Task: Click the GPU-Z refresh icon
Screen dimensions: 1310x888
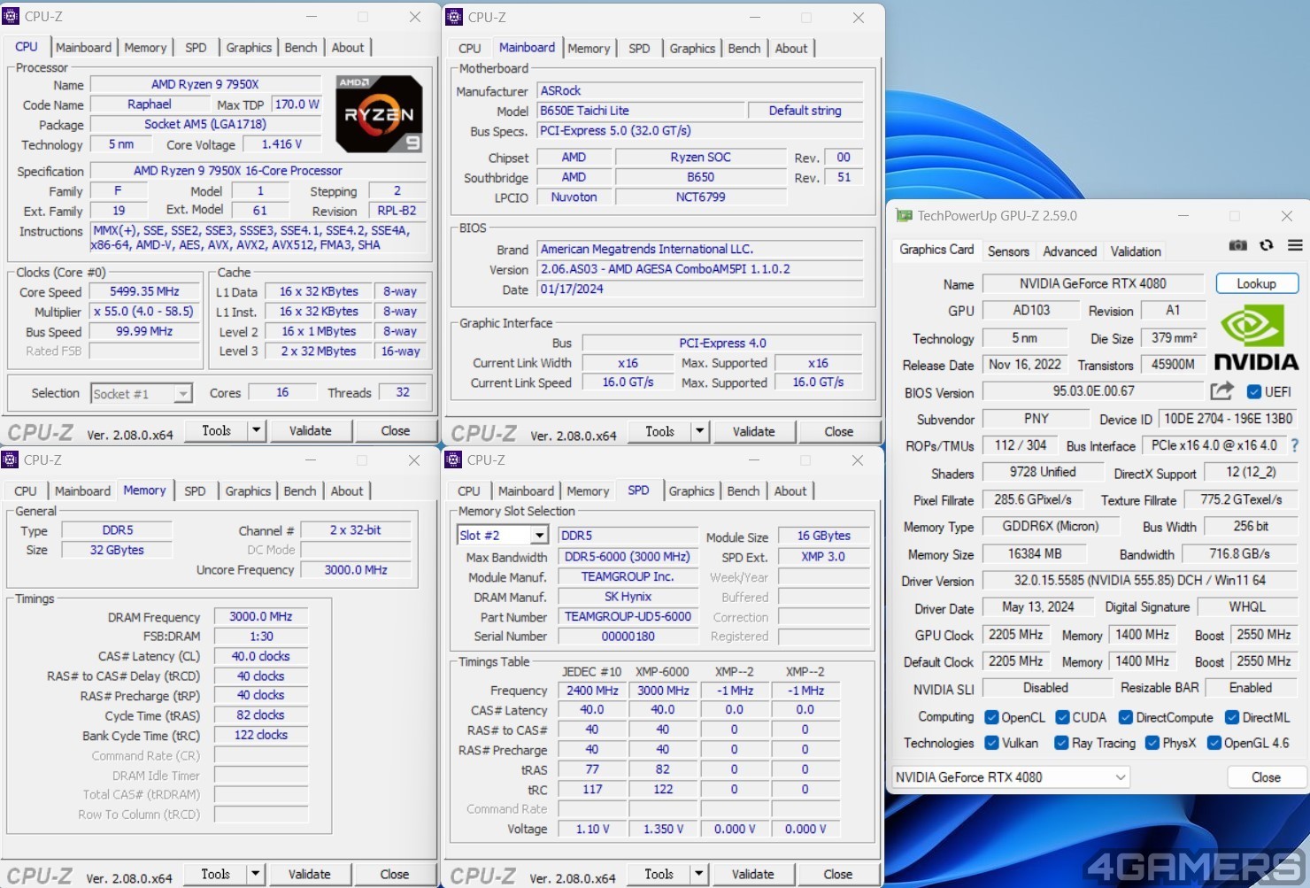Action: [1267, 245]
